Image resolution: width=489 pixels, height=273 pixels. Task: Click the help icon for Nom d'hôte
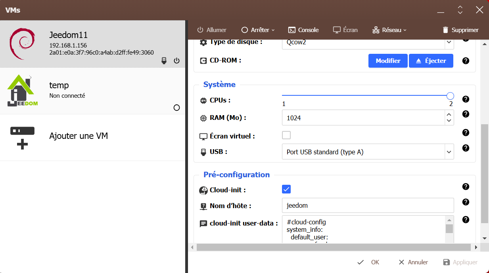click(466, 202)
